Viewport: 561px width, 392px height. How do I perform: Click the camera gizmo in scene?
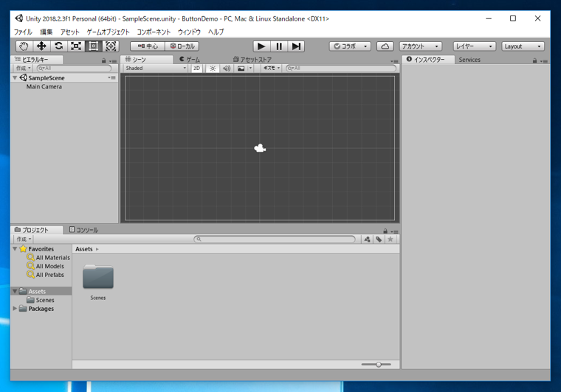coord(260,148)
